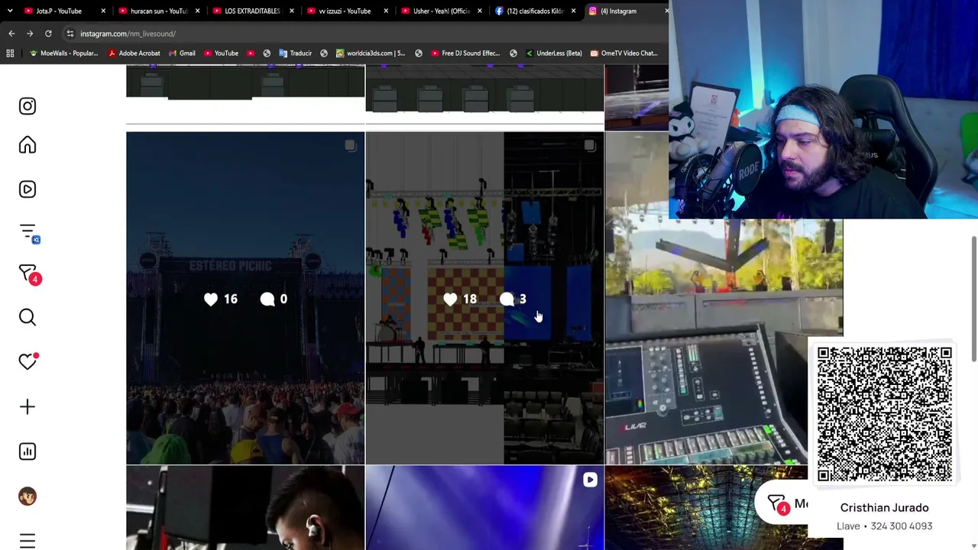
Task: Reload the Instagram page
Action: 48,34
